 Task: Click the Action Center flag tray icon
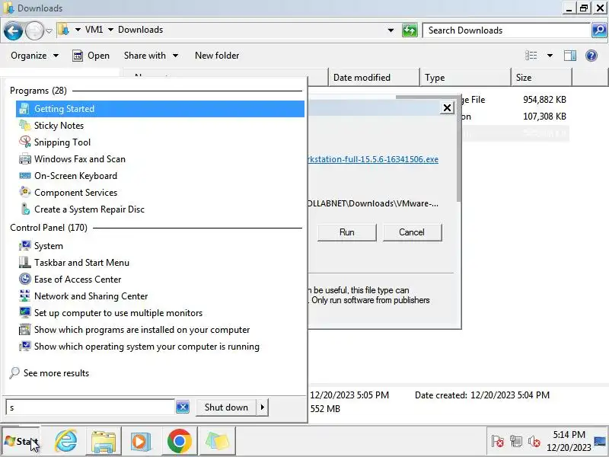click(x=497, y=442)
